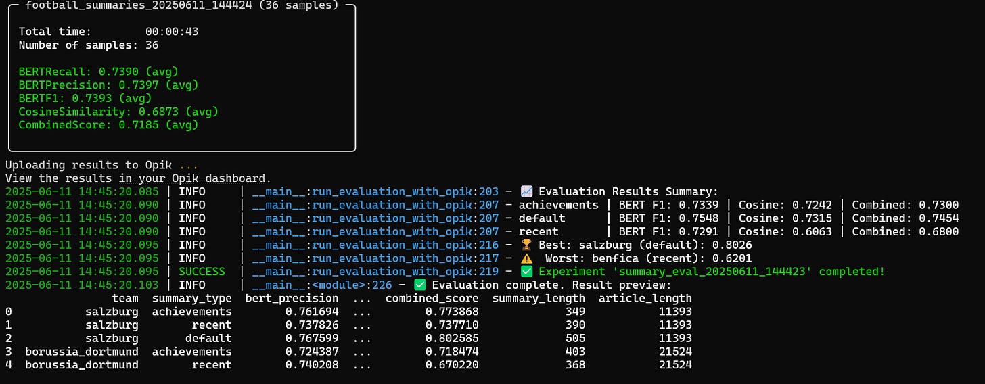Click the green check before Experiment completed
985x384 pixels.
[526, 271]
